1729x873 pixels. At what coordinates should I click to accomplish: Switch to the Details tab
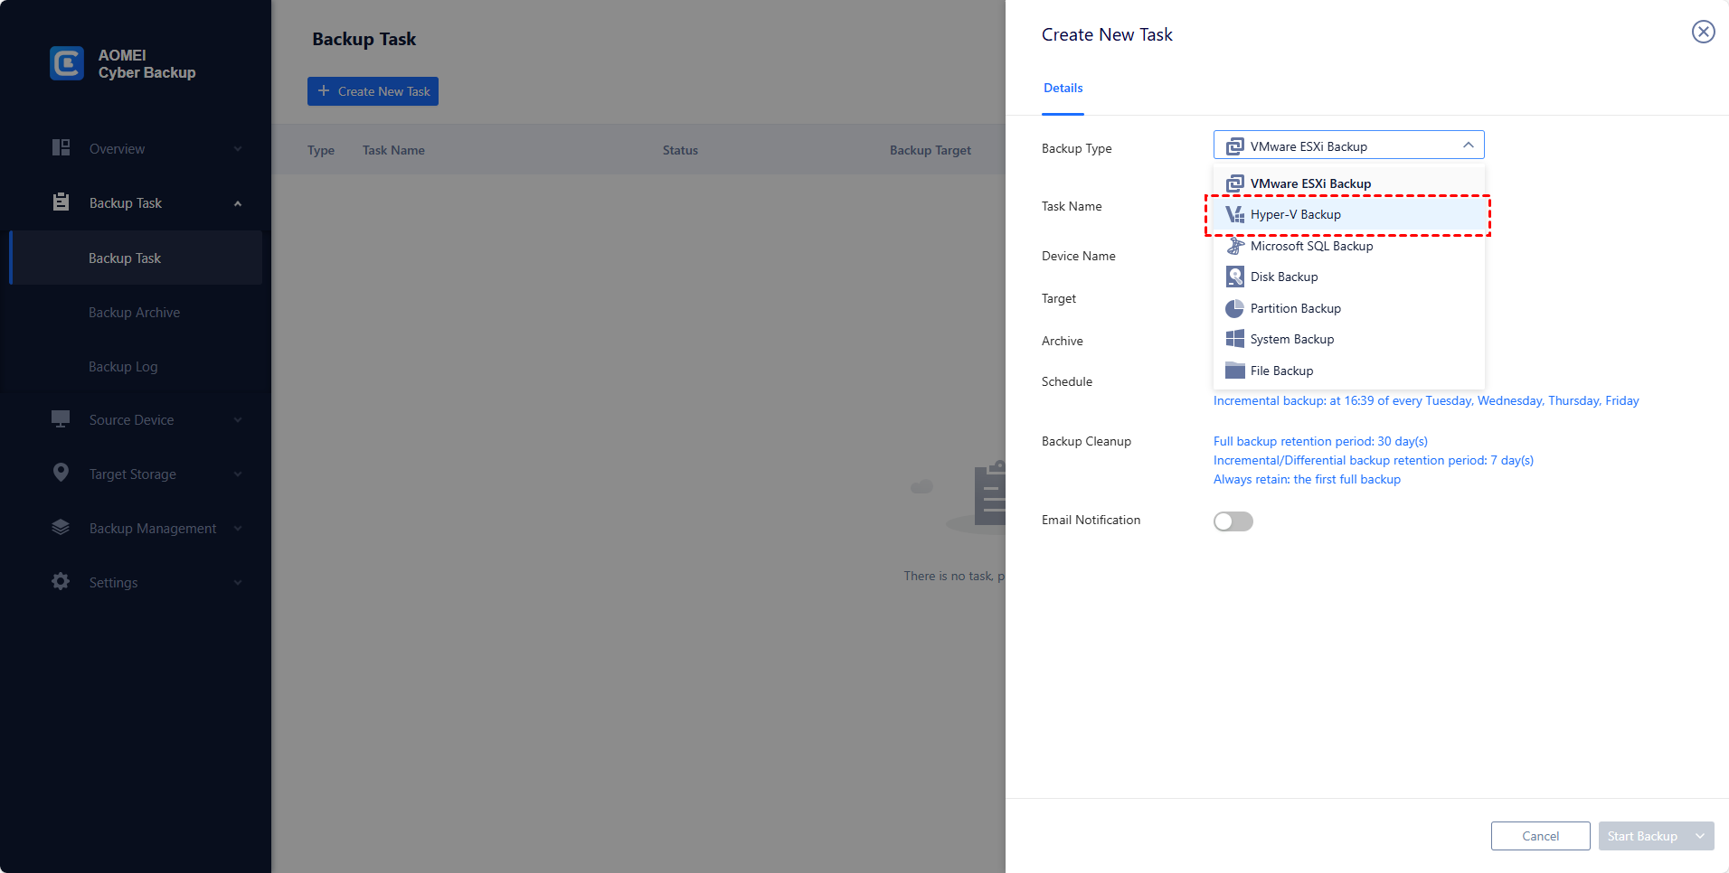click(x=1063, y=88)
